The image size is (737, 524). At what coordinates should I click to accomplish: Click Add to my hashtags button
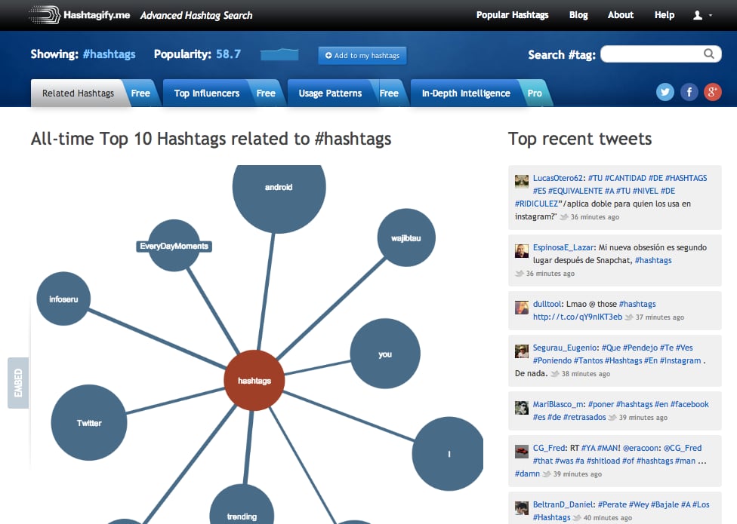[362, 55]
